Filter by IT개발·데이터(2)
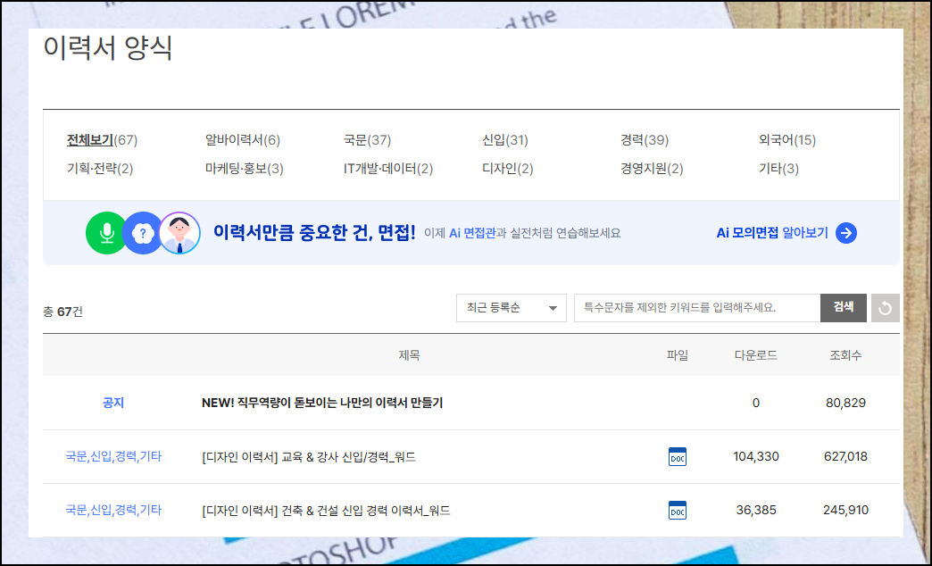This screenshot has width=932, height=566. point(388,169)
